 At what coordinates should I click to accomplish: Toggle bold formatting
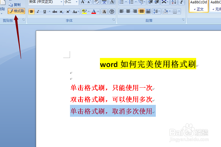click(31, 12)
